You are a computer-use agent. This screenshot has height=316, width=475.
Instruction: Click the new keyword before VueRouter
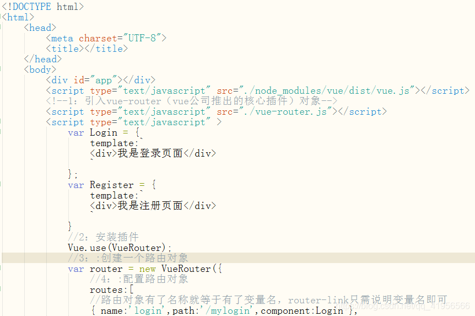click(148, 269)
